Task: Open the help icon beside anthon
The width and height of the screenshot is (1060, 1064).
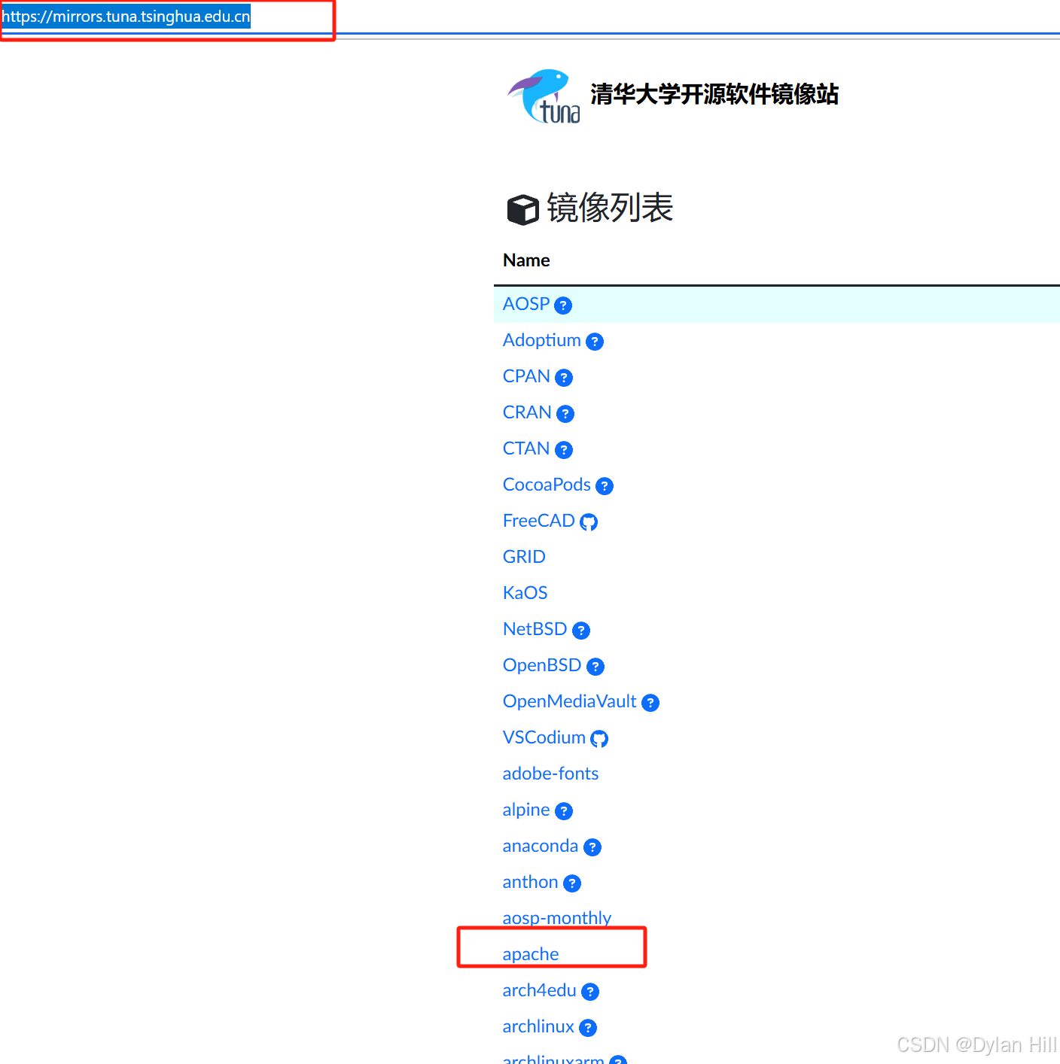Action: click(572, 883)
